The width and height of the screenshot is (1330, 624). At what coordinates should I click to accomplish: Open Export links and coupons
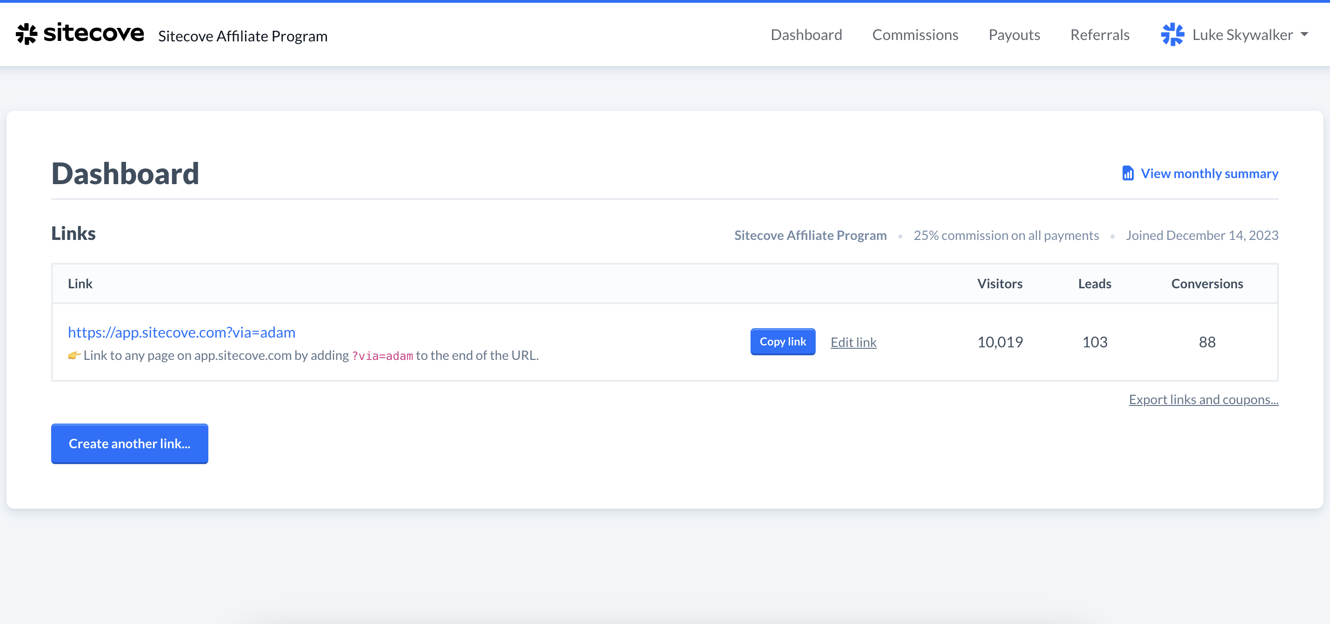(1203, 399)
